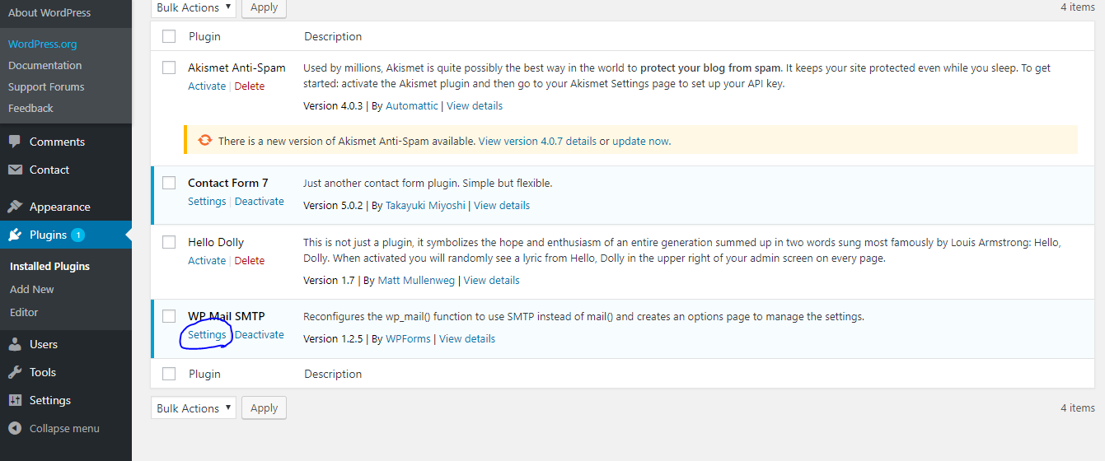Screen dimensions: 1105x461
Task: Click the Users person icon
Action: 15,344
